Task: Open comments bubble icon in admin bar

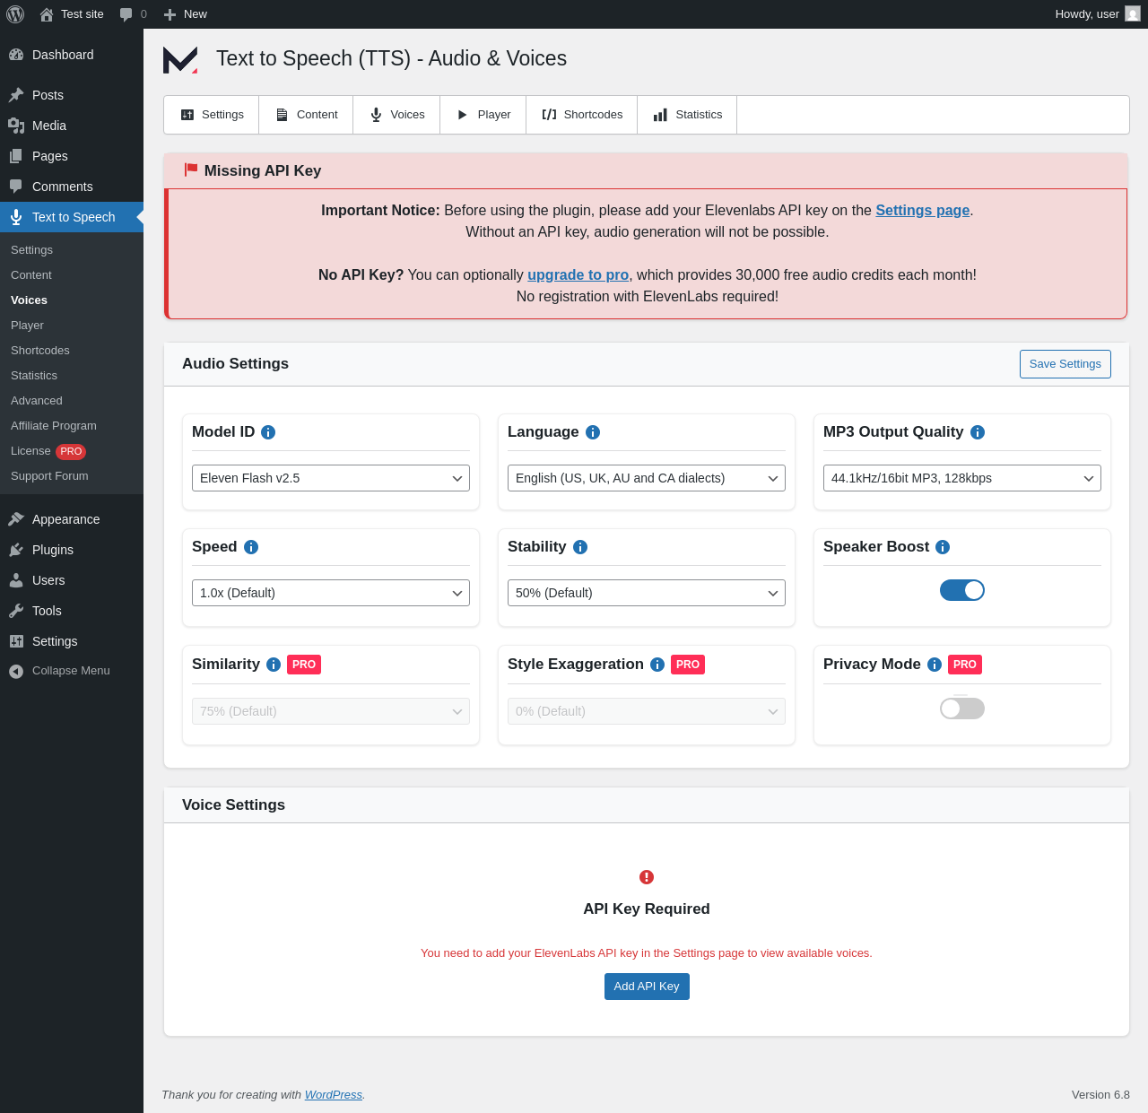Action: click(x=126, y=14)
